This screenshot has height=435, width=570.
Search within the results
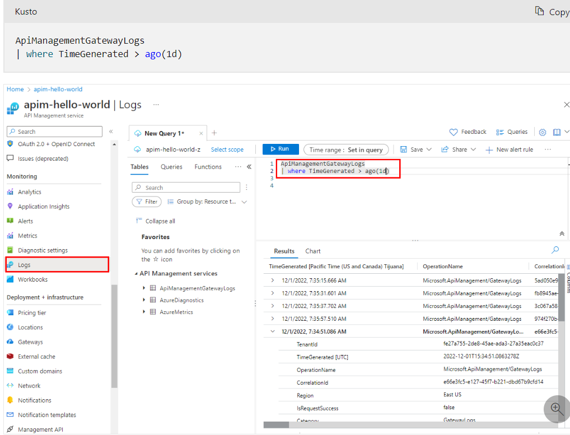[555, 250]
